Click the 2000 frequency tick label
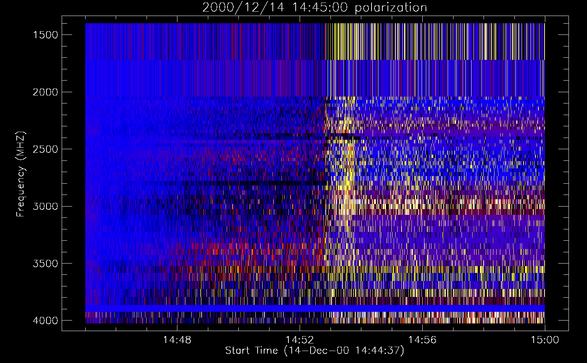This screenshot has height=363, width=587. click(45, 92)
